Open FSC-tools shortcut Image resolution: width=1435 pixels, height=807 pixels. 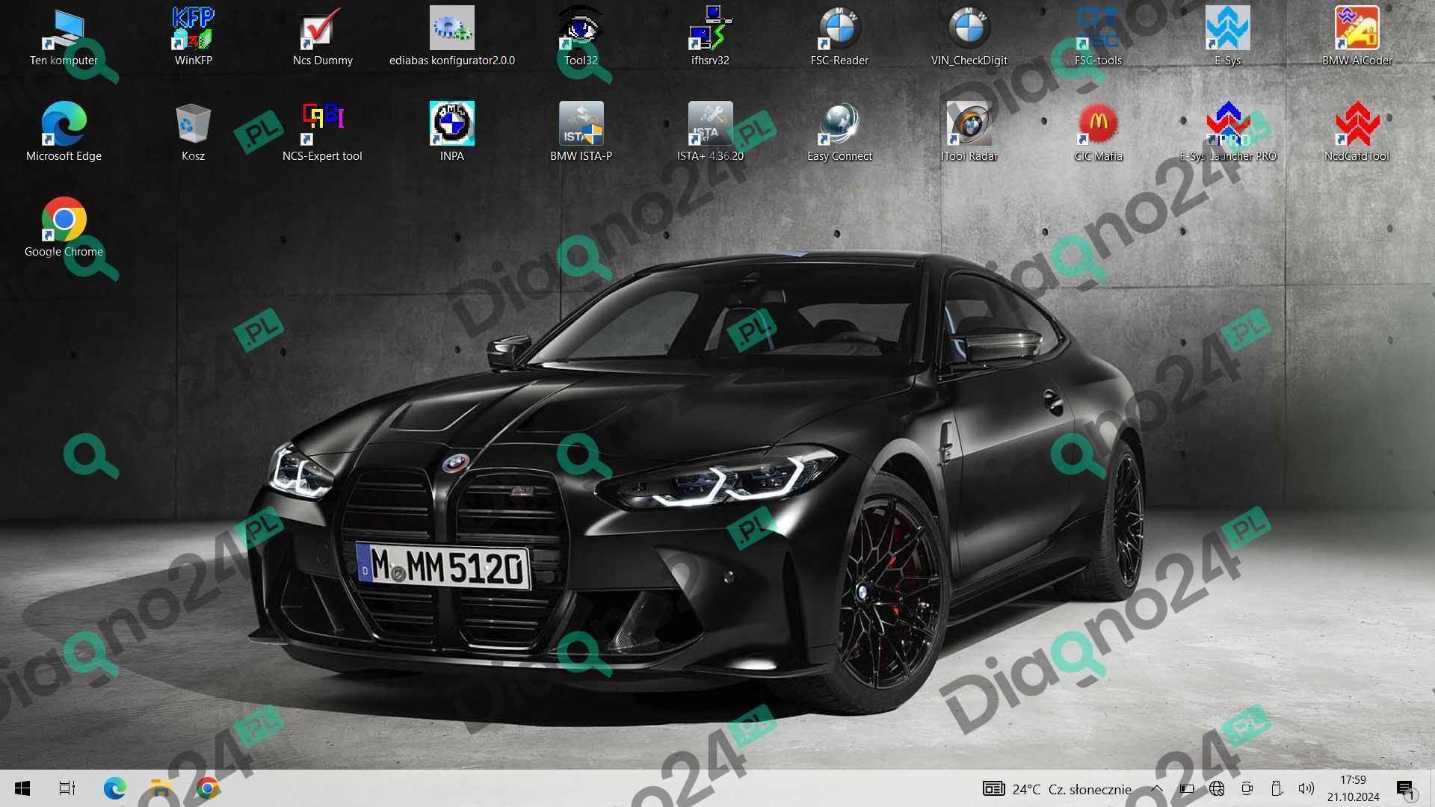tap(1098, 37)
